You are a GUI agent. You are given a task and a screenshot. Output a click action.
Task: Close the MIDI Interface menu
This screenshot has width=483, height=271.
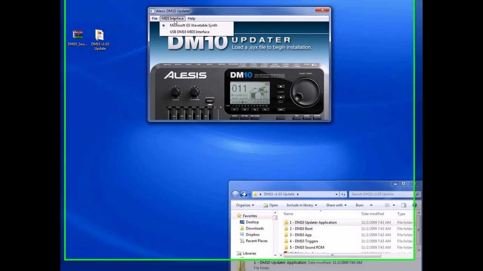point(172,18)
